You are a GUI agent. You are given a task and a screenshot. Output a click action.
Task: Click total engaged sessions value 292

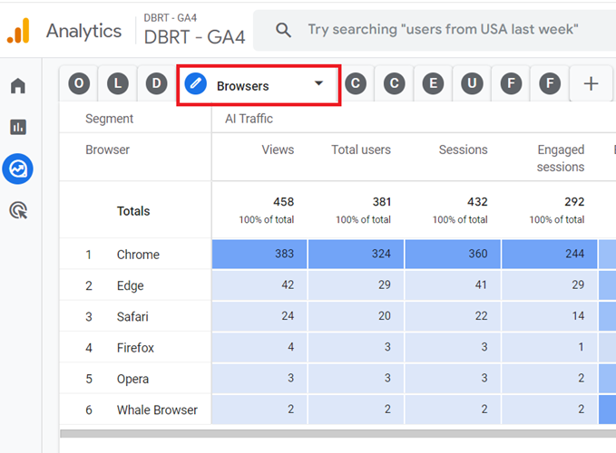[x=574, y=202]
